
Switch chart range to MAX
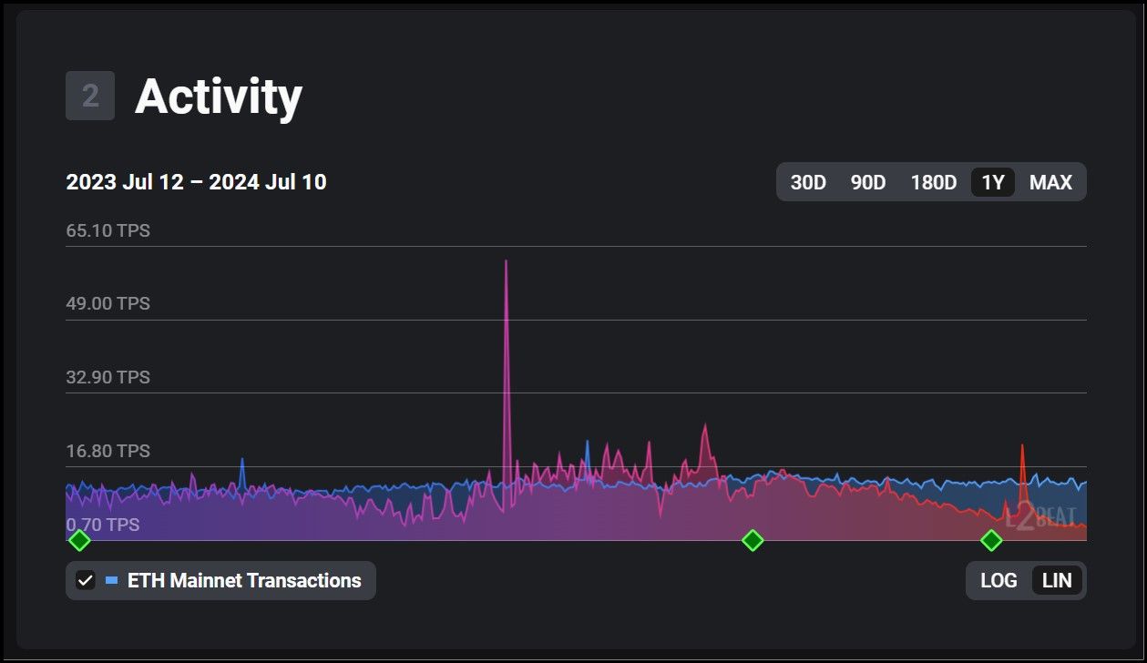tap(1050, 182)
